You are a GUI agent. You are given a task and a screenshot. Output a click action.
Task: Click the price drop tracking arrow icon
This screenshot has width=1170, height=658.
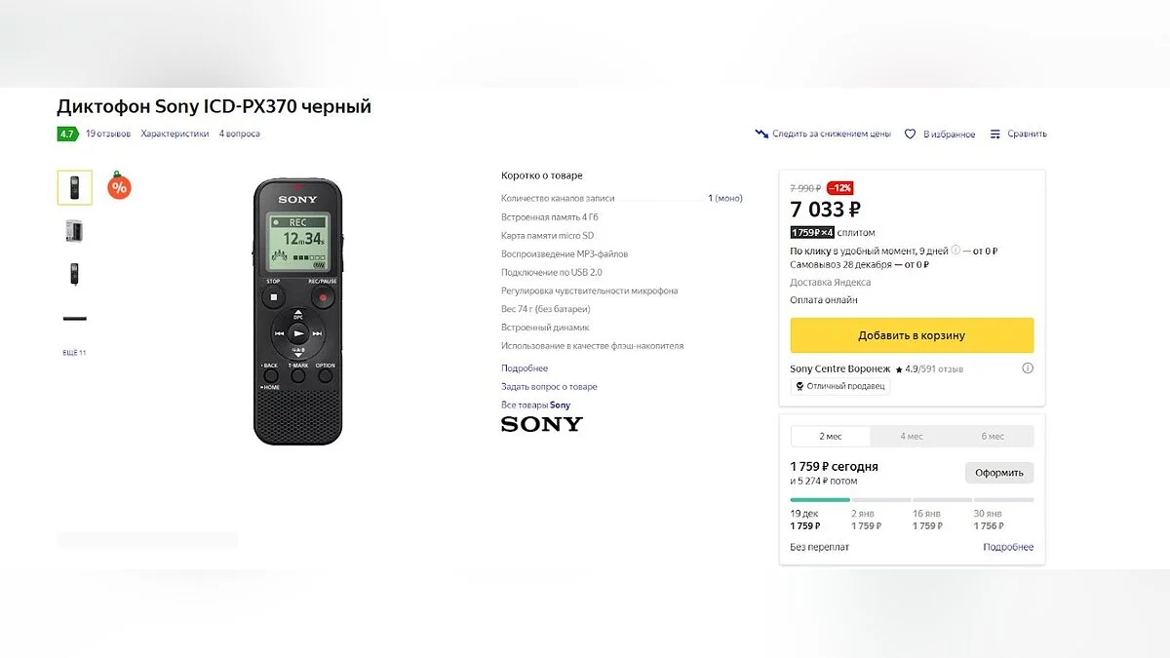point(761,134)
